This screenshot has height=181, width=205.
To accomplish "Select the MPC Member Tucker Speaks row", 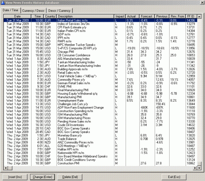I will [x=100, y=45].
